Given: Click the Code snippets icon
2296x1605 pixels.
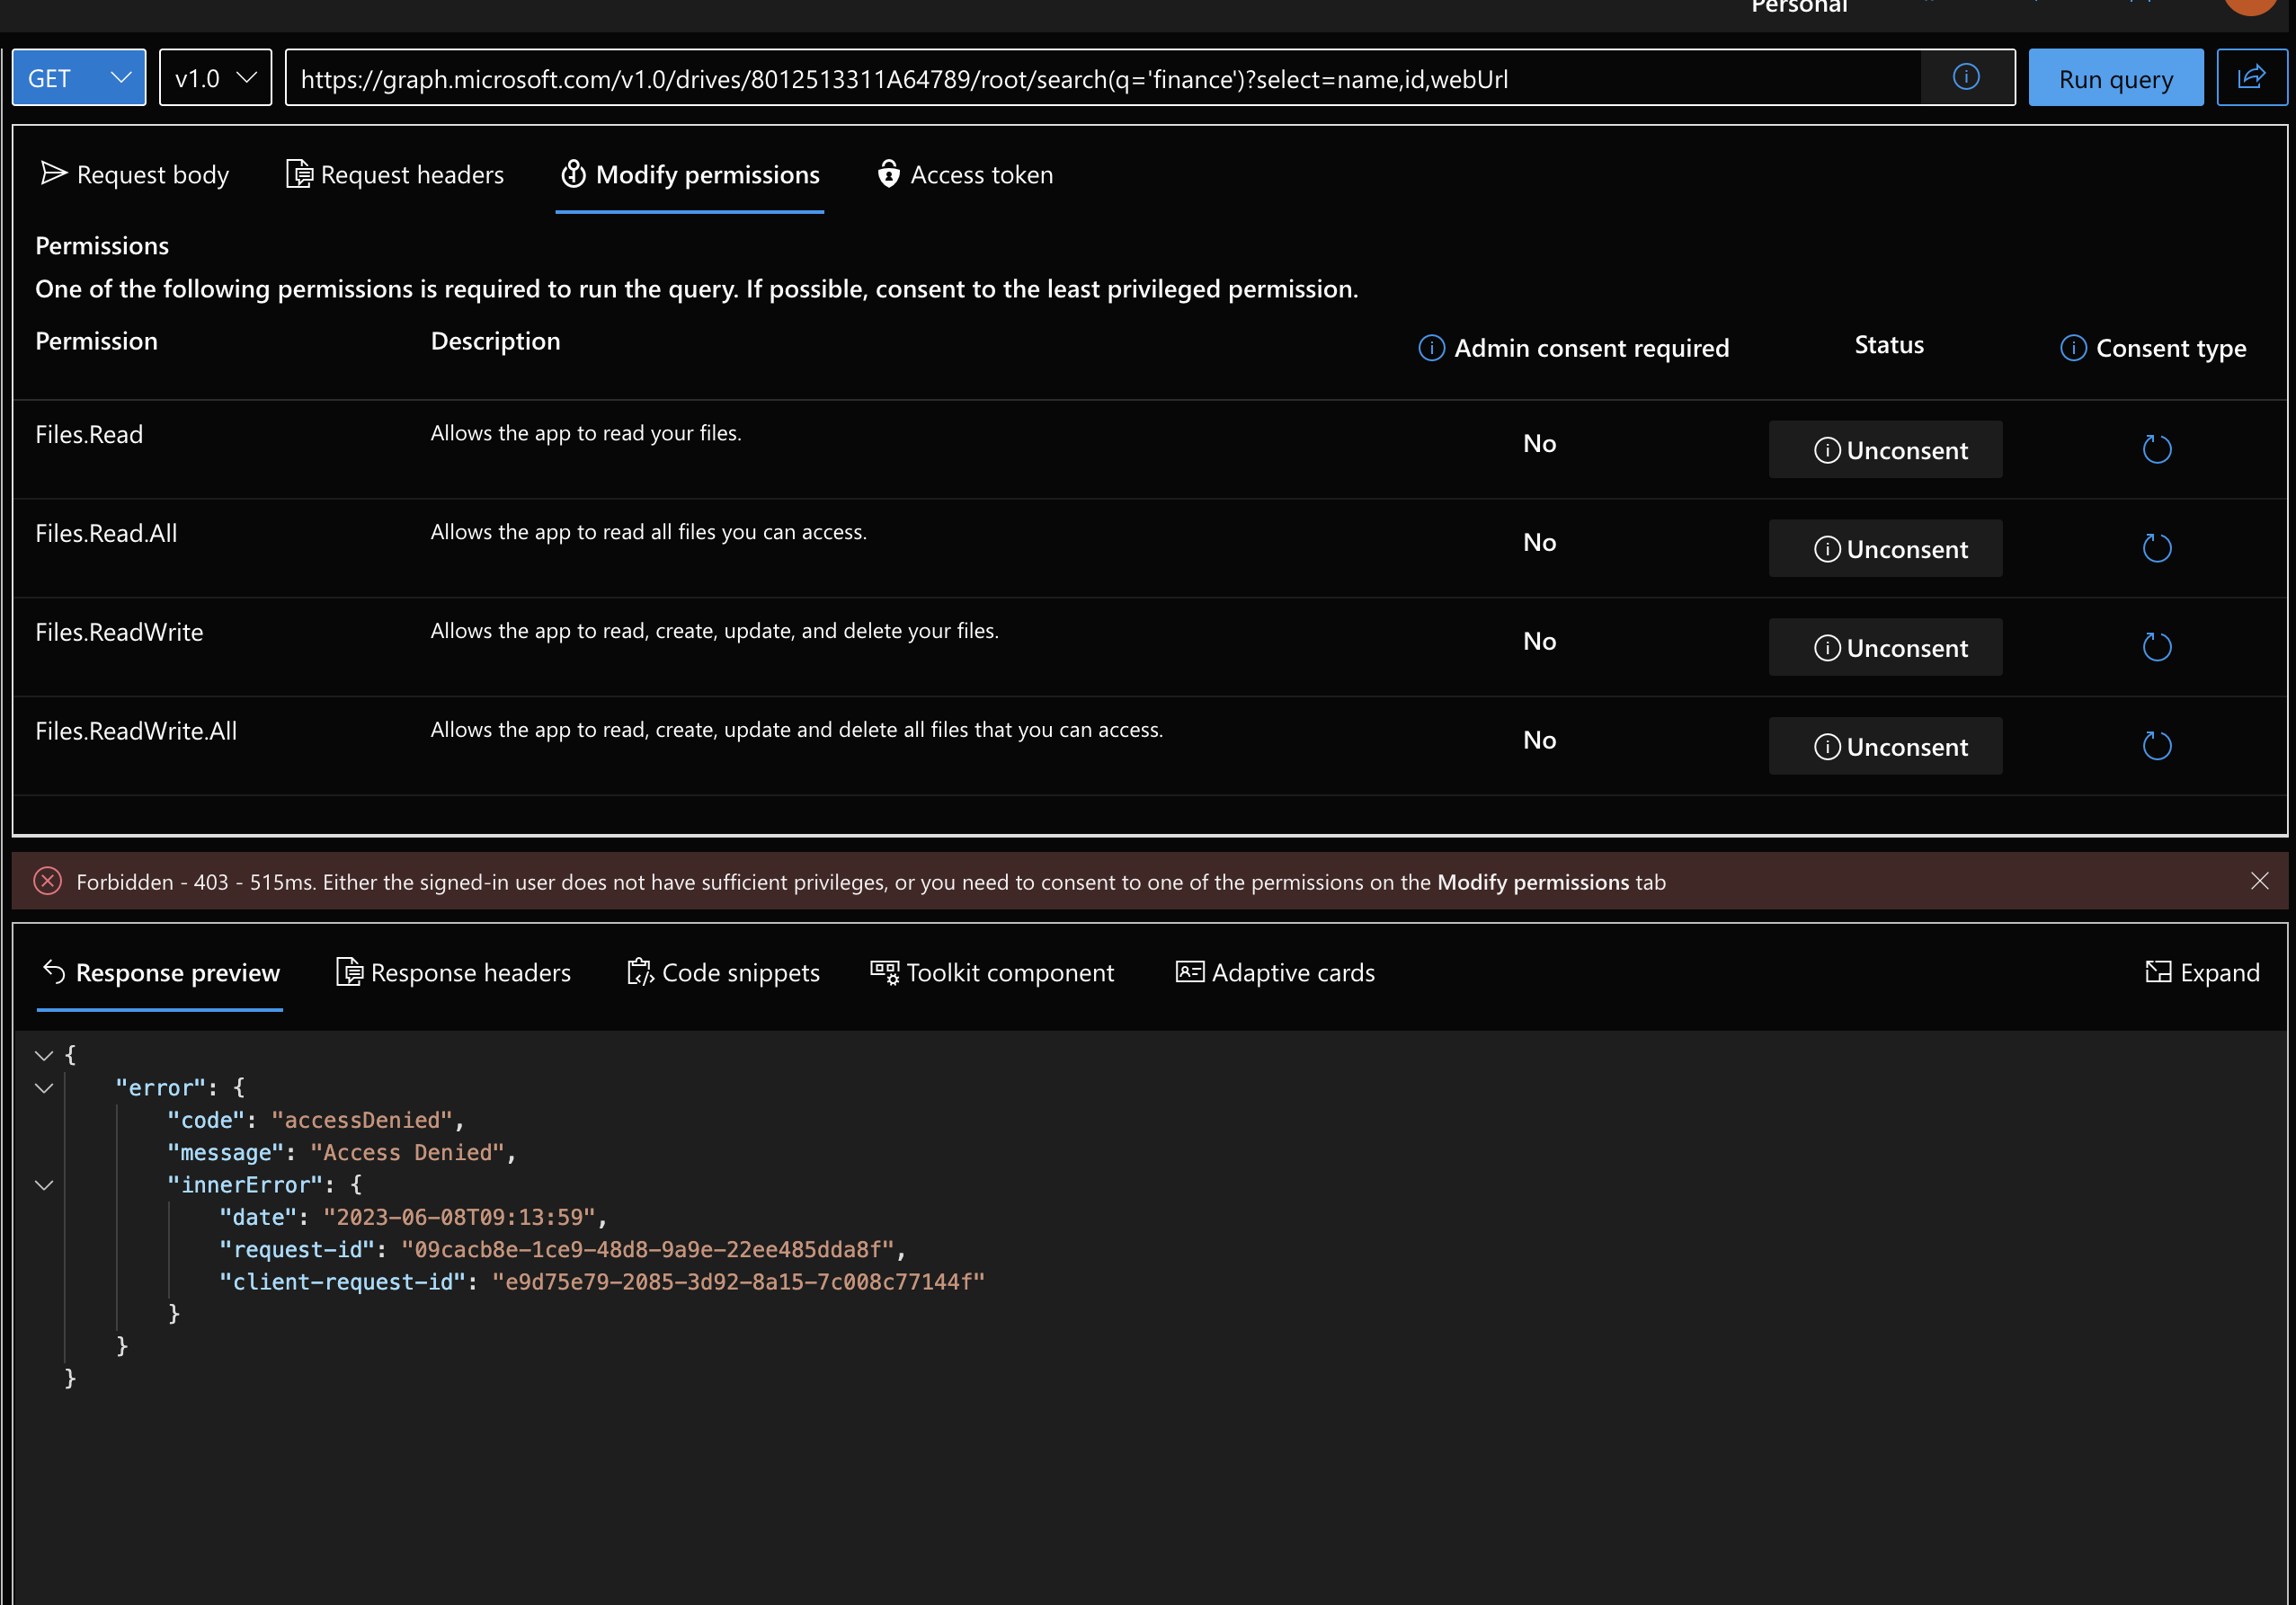Looking at the screenshot, I should pos(640,971).
